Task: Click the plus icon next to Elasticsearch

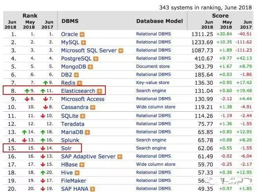Action: click(x=100, y=91)
